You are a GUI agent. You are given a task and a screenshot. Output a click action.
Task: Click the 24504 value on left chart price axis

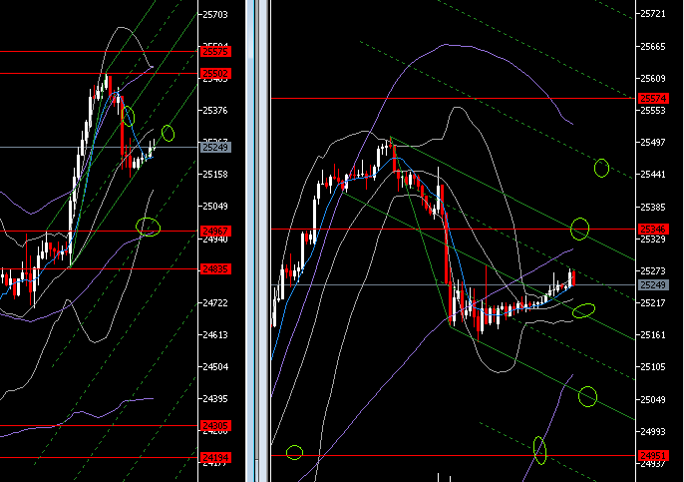215,367
